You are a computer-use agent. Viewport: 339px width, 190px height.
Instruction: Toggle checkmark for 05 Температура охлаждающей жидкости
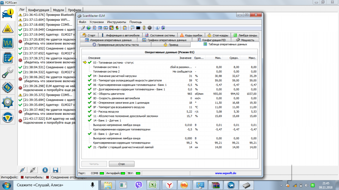(x=90, y=80)
